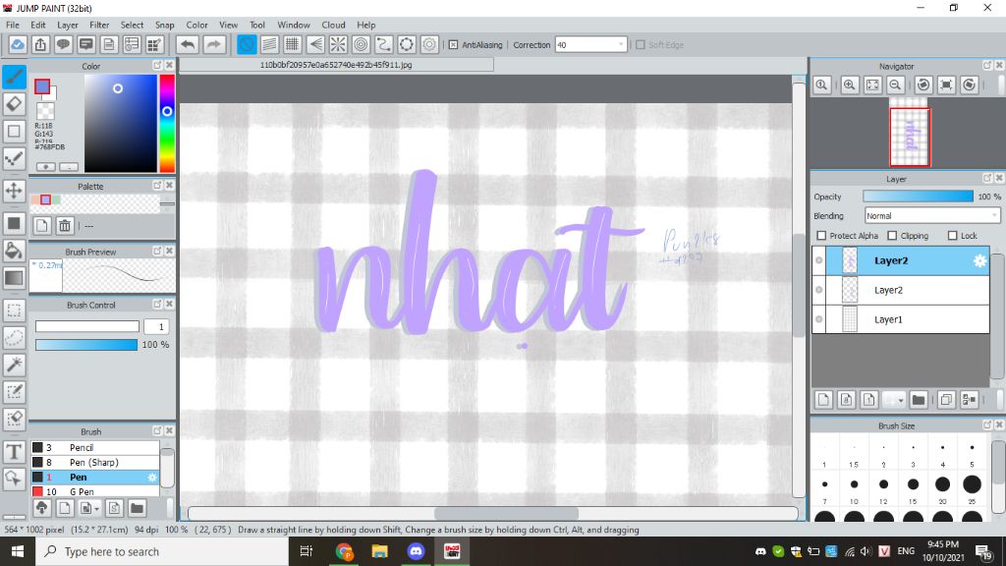
Task: Toggle the Soft Edge checkbox
Action: (x=641, y=45)
